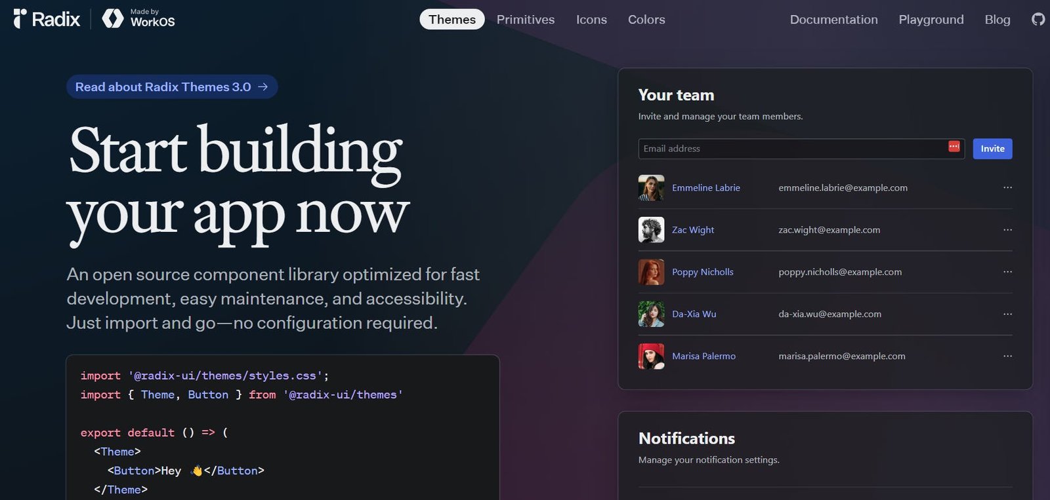Click the password manager icon in the email field

click(954, 147)
